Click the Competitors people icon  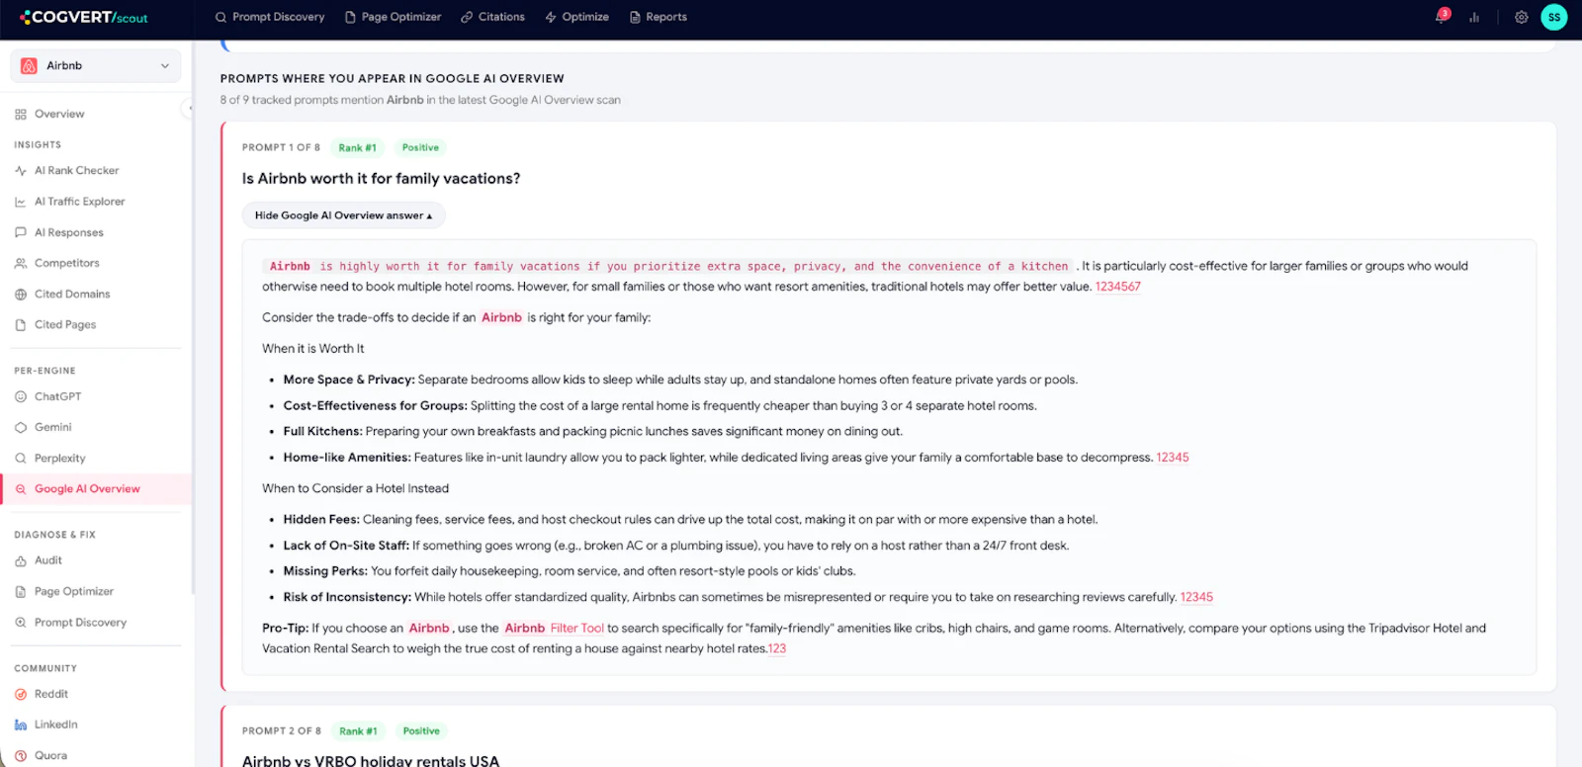pyautogui.click(x=21, y=263)
